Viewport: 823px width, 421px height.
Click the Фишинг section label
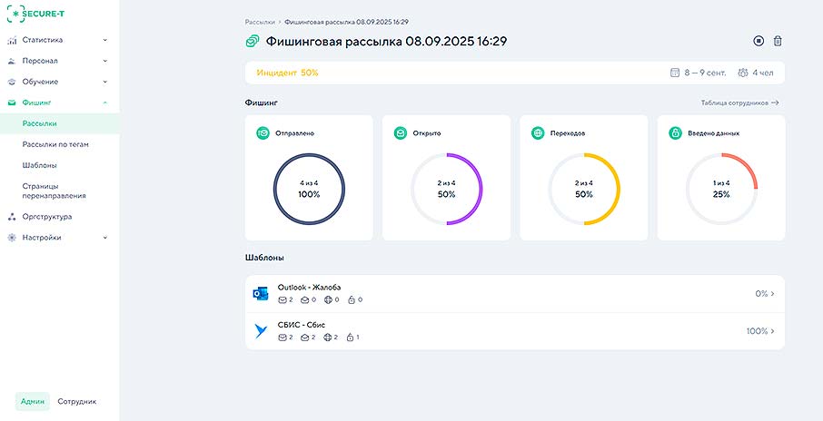pyautogui.click(x=36, y=103)
